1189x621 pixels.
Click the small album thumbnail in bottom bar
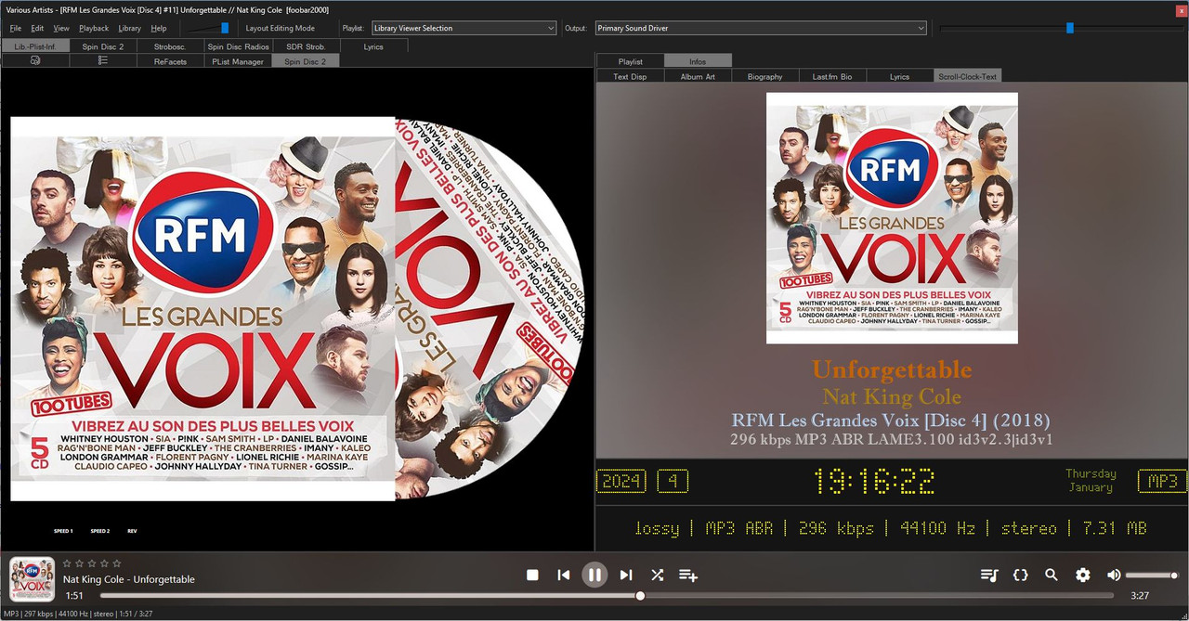(32, 579)
